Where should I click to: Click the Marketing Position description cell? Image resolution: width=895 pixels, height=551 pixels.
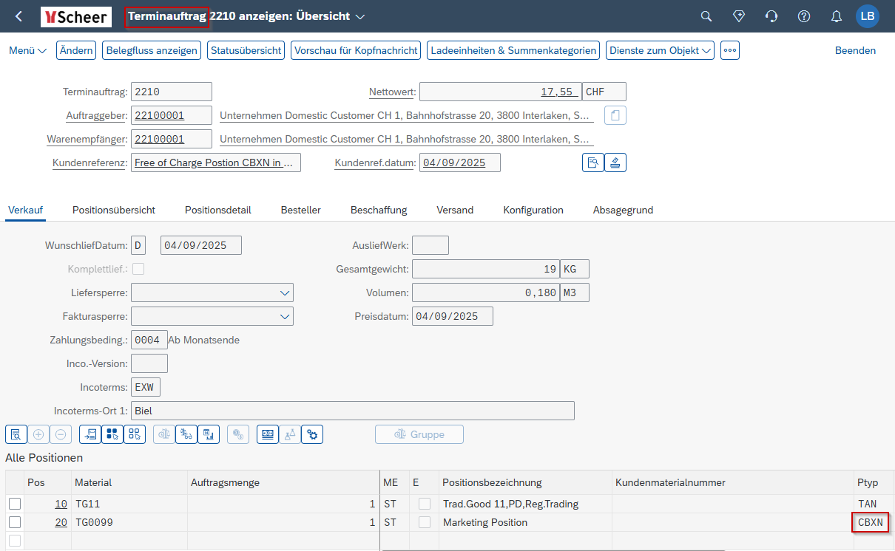tap(525, 522)
